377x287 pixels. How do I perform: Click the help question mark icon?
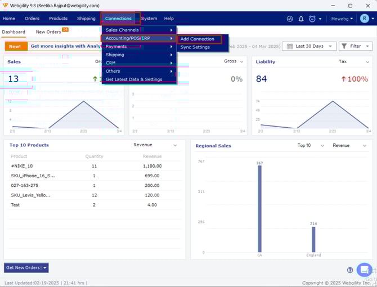pyautogui.click(x=350, y=270)
